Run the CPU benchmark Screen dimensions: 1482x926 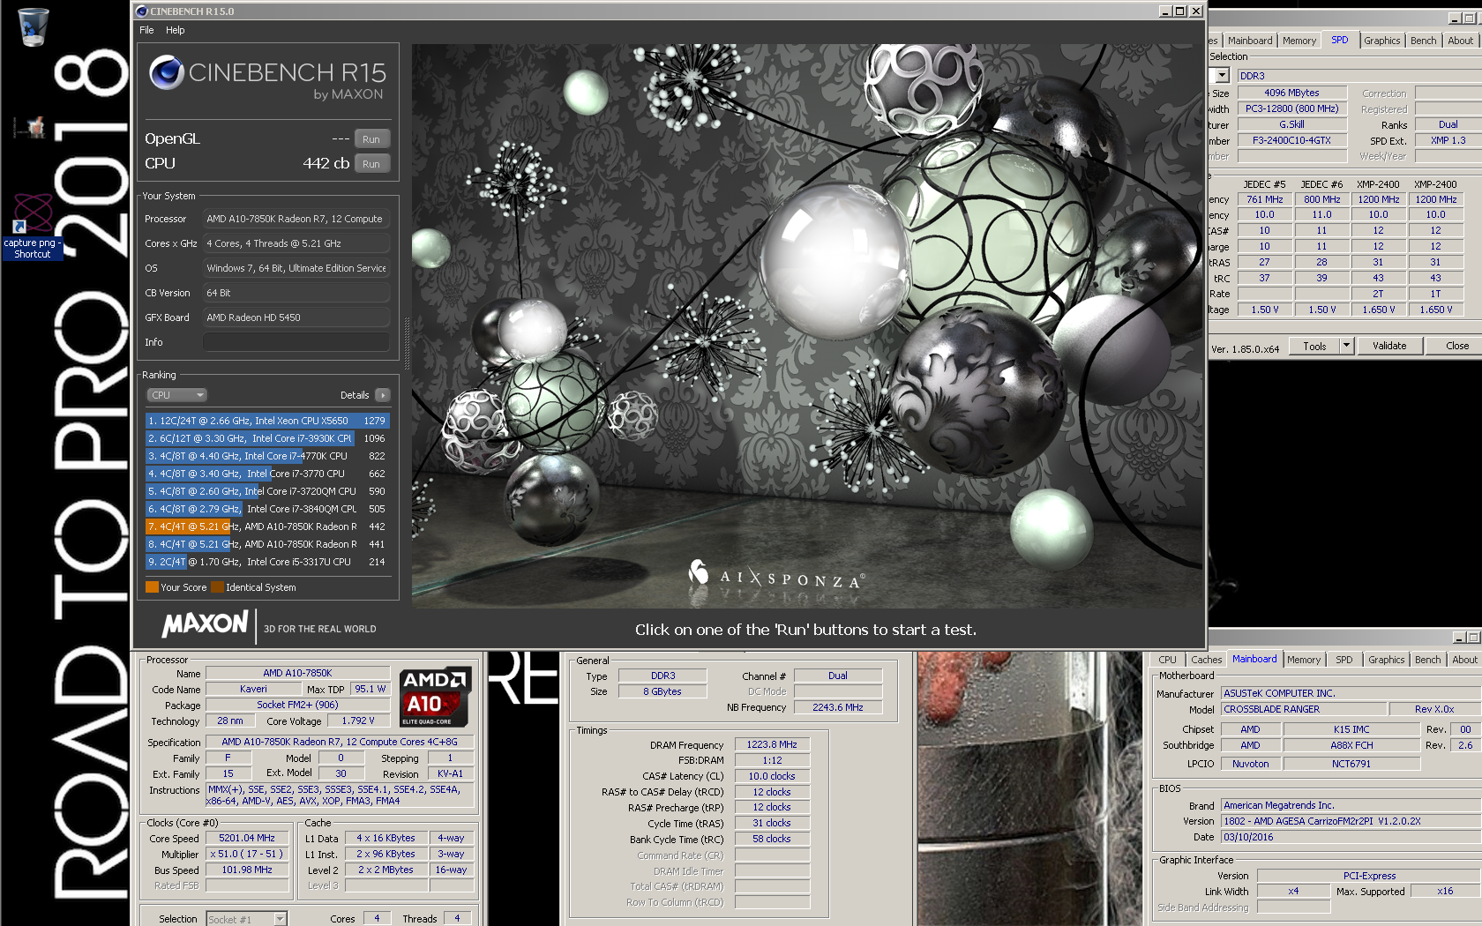click(371, 164)
